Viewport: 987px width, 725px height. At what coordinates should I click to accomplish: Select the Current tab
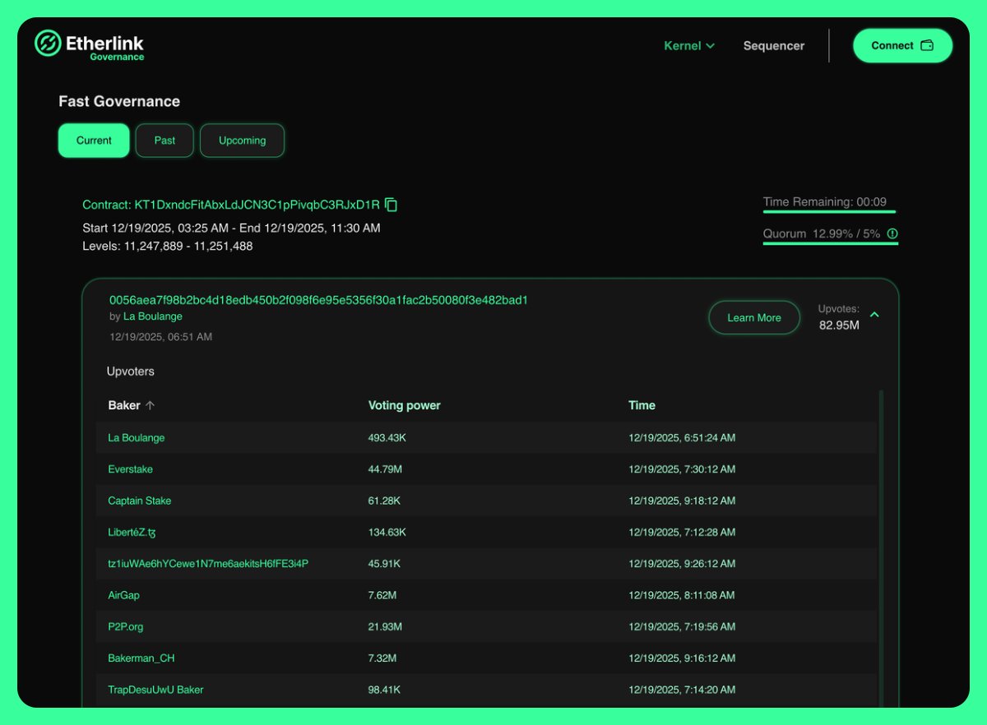click(x=94, y=141)
